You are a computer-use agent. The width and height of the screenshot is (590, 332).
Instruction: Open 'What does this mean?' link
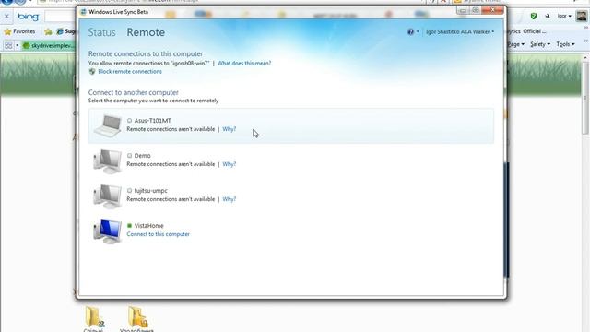coord(243,64)
